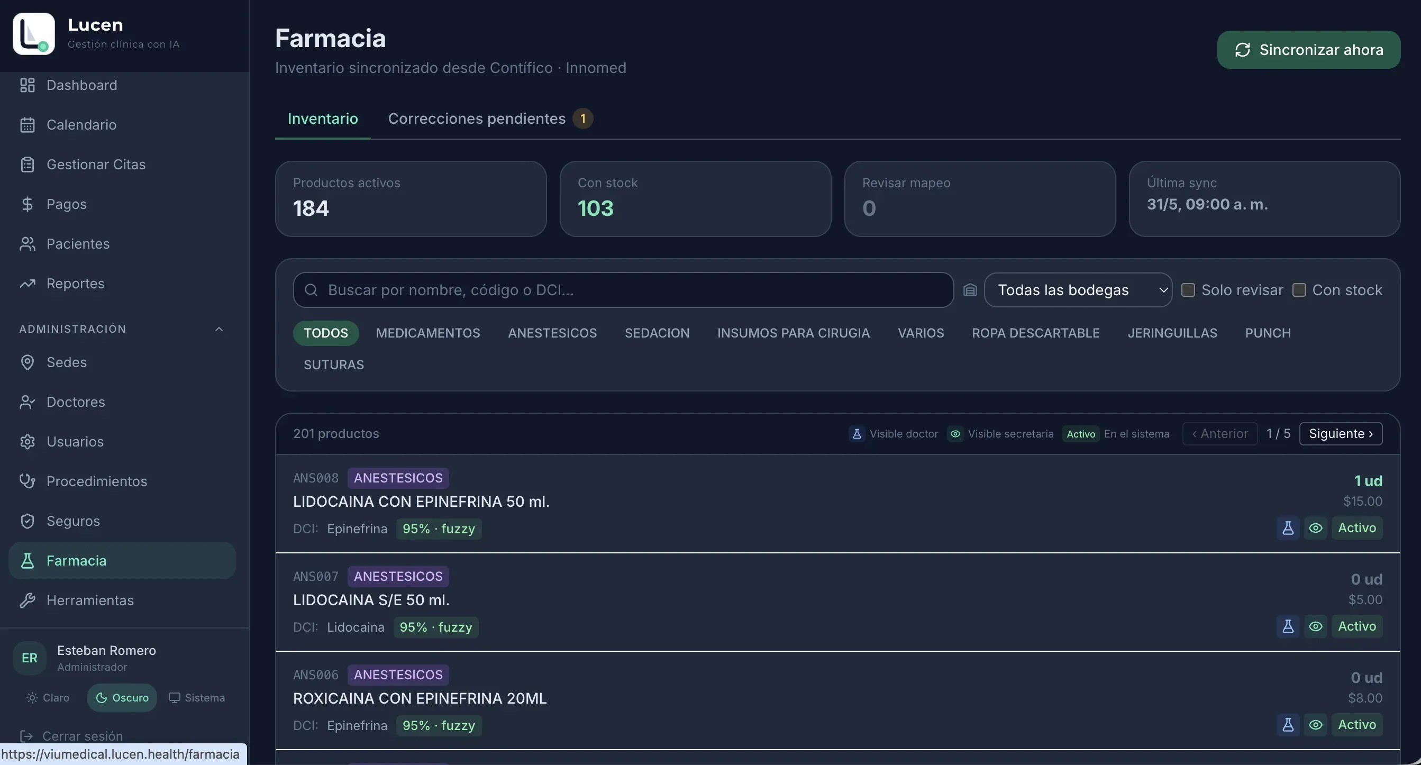Click the Seguros shield icon
The image size is (1421, 765).
[27, 521]
